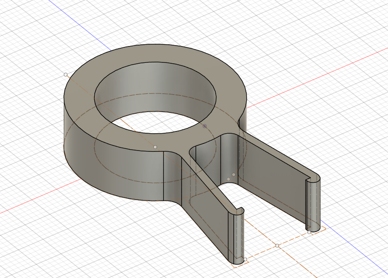Select the purple sketch point on the ring's top face
388x278 pixels.
(205, 126)
